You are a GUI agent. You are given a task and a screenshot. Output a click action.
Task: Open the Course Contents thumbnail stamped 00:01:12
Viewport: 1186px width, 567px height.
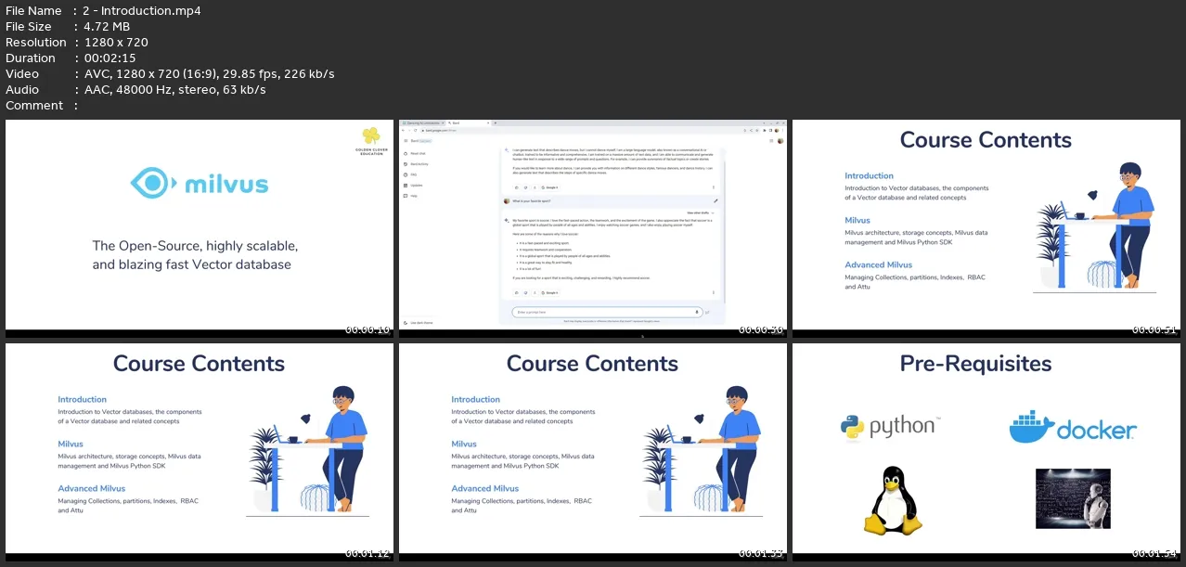pos(200,452)
